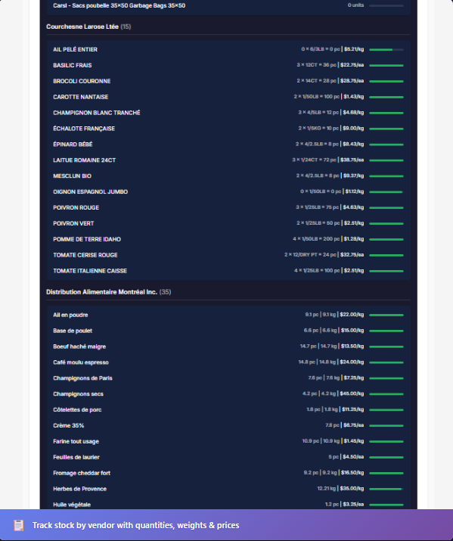Viewport: 453px width, 541px height.
Task: Expand the Distribution Alimentaire Montréal Inc. group
Action: click(x=109, y=292)
